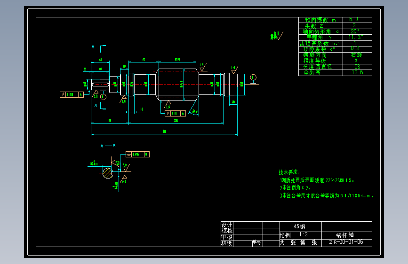Viewport: 408px width, 264px height.
Task: Select the 未注倒角 C2 note
Action: pyautogui.click(x=295, y=187)
